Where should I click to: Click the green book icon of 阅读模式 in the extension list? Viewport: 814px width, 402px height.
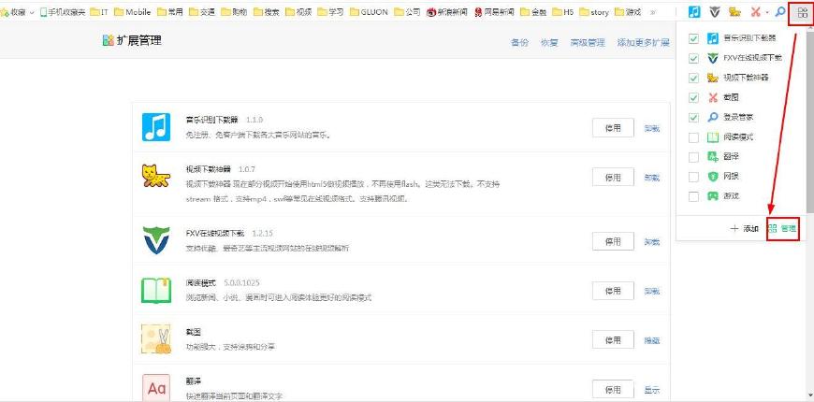click(x=155, y=291)
